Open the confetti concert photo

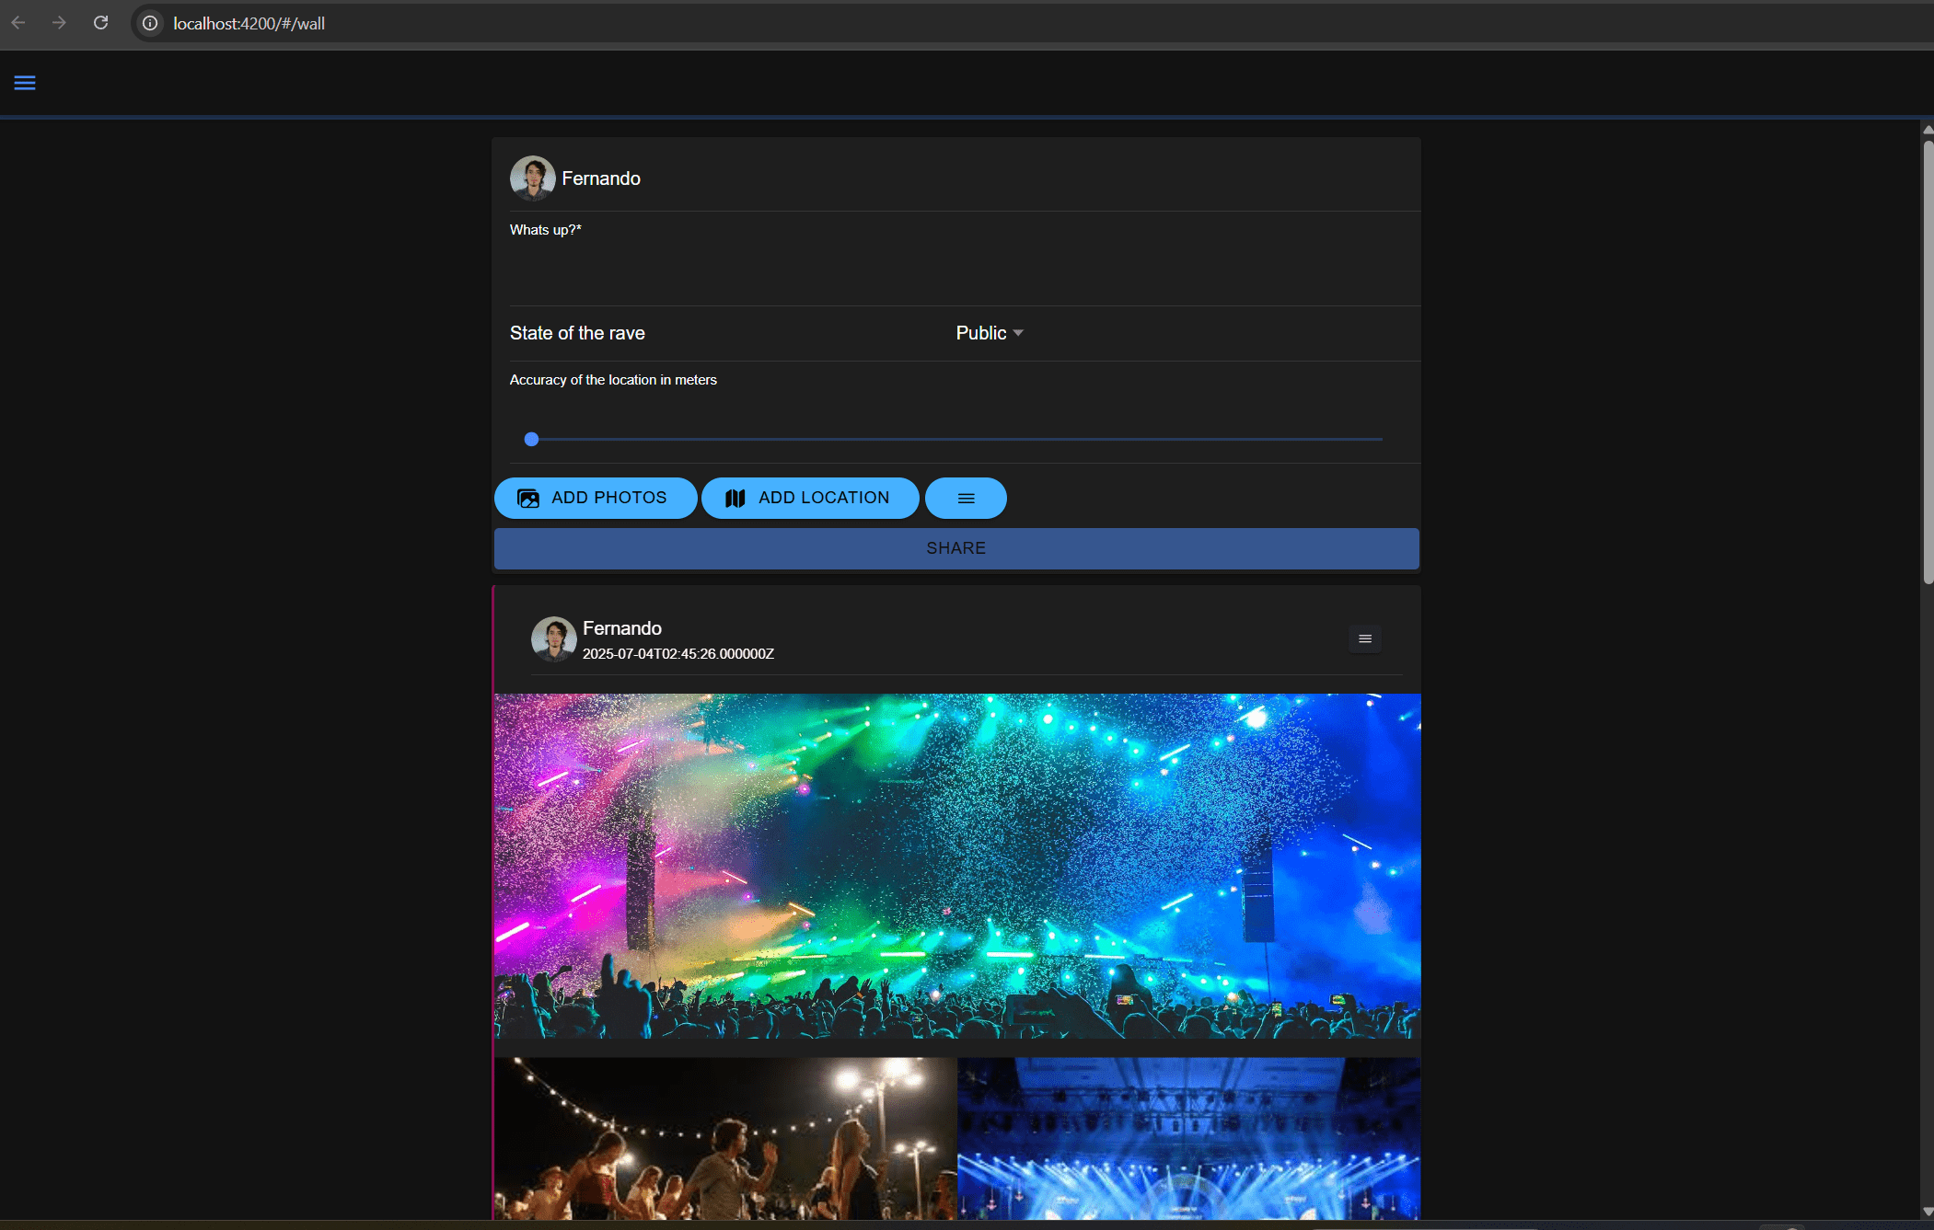pyautogui.click(x=955, y=865)
